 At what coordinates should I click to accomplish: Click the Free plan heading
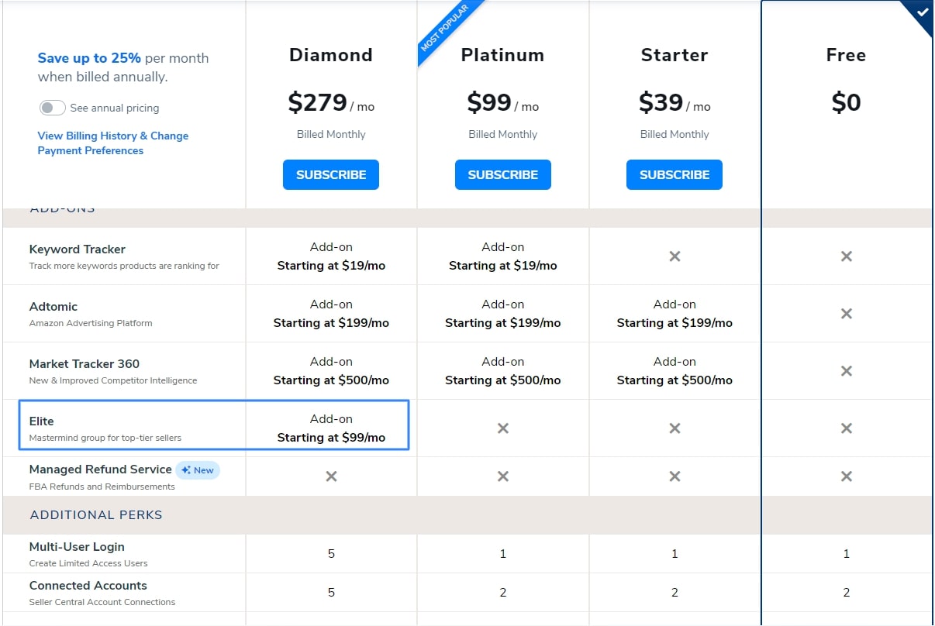pos(847,55)
